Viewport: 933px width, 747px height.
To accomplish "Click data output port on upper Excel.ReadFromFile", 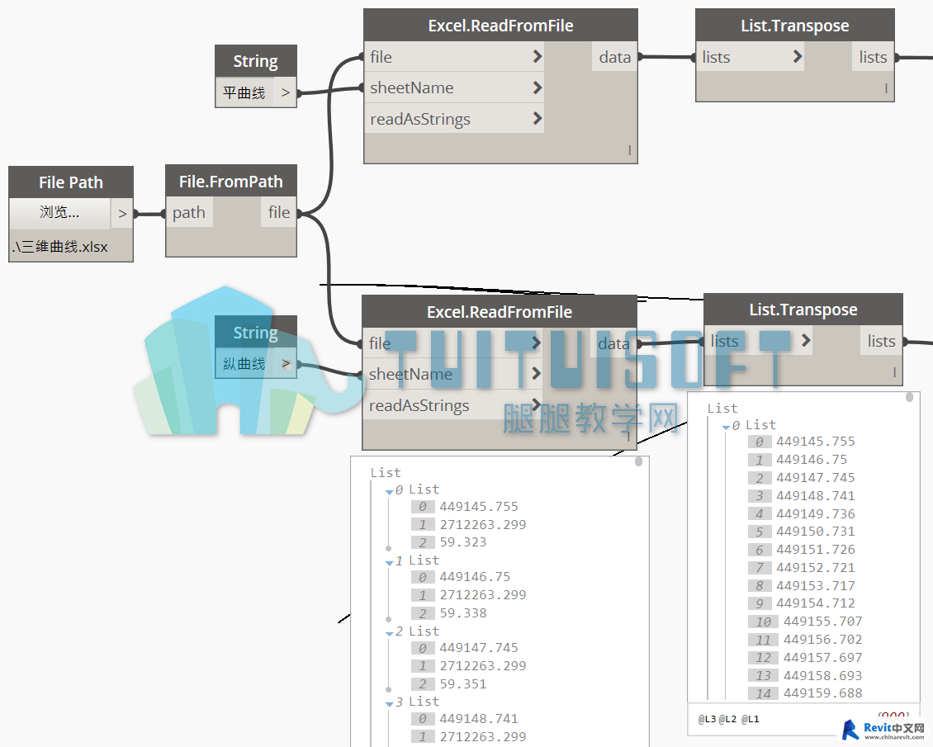I will tap(615, 57).
